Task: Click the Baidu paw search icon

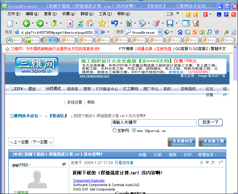Action: pyautogui.click(x=180, y=32)
